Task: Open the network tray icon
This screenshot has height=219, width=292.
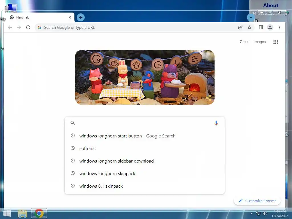Action: point(258,214)
